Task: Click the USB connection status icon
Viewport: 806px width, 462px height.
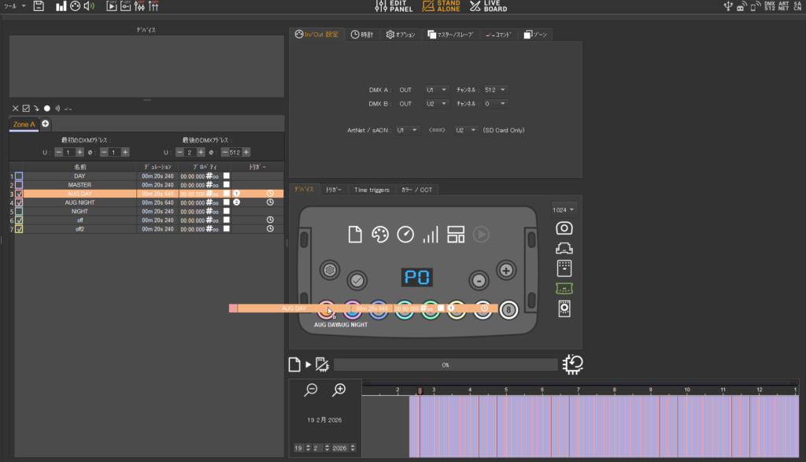Action: (x=727, y=6)
